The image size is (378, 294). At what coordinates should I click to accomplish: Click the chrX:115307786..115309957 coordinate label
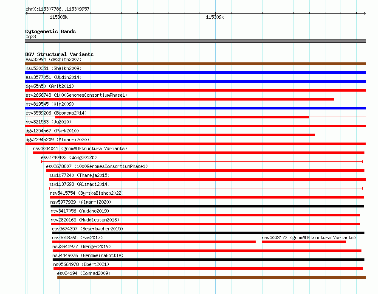tap(57, 9)
